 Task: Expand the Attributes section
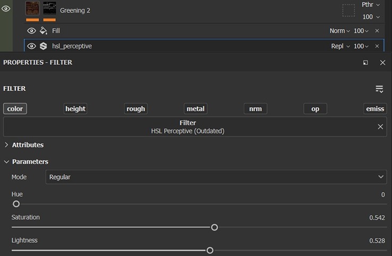pyautogui.click(x=6, y=145)
